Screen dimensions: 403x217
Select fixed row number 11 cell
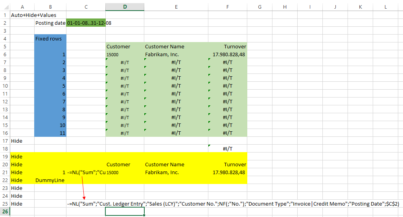[50, 133]
